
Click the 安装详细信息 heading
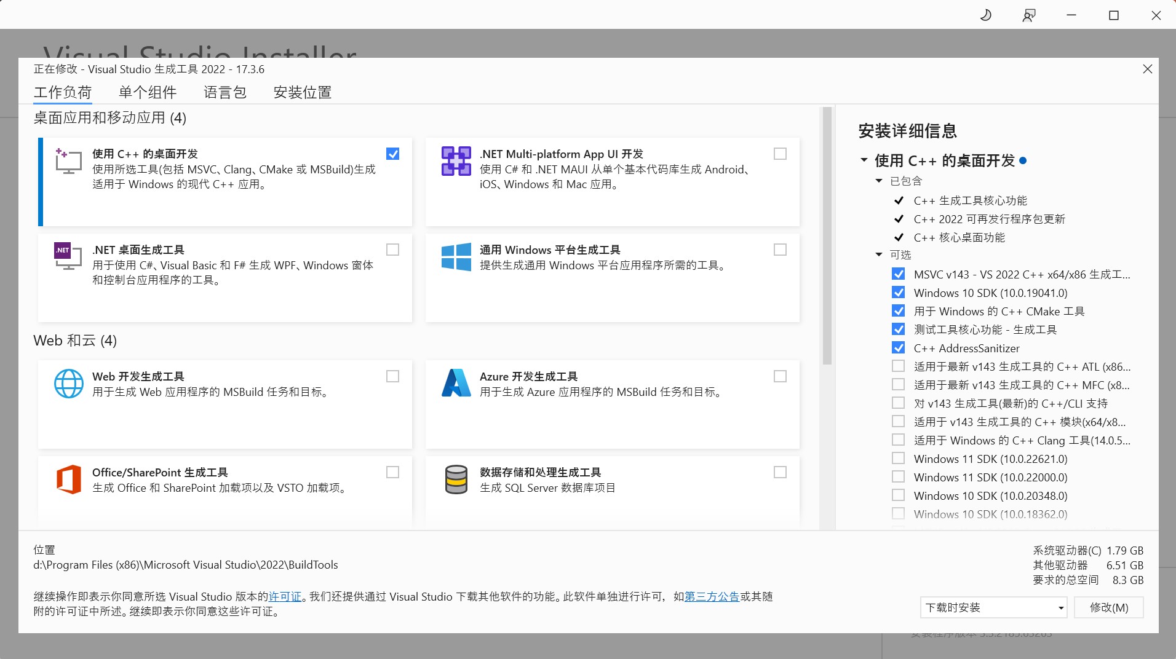pos(908,131)
